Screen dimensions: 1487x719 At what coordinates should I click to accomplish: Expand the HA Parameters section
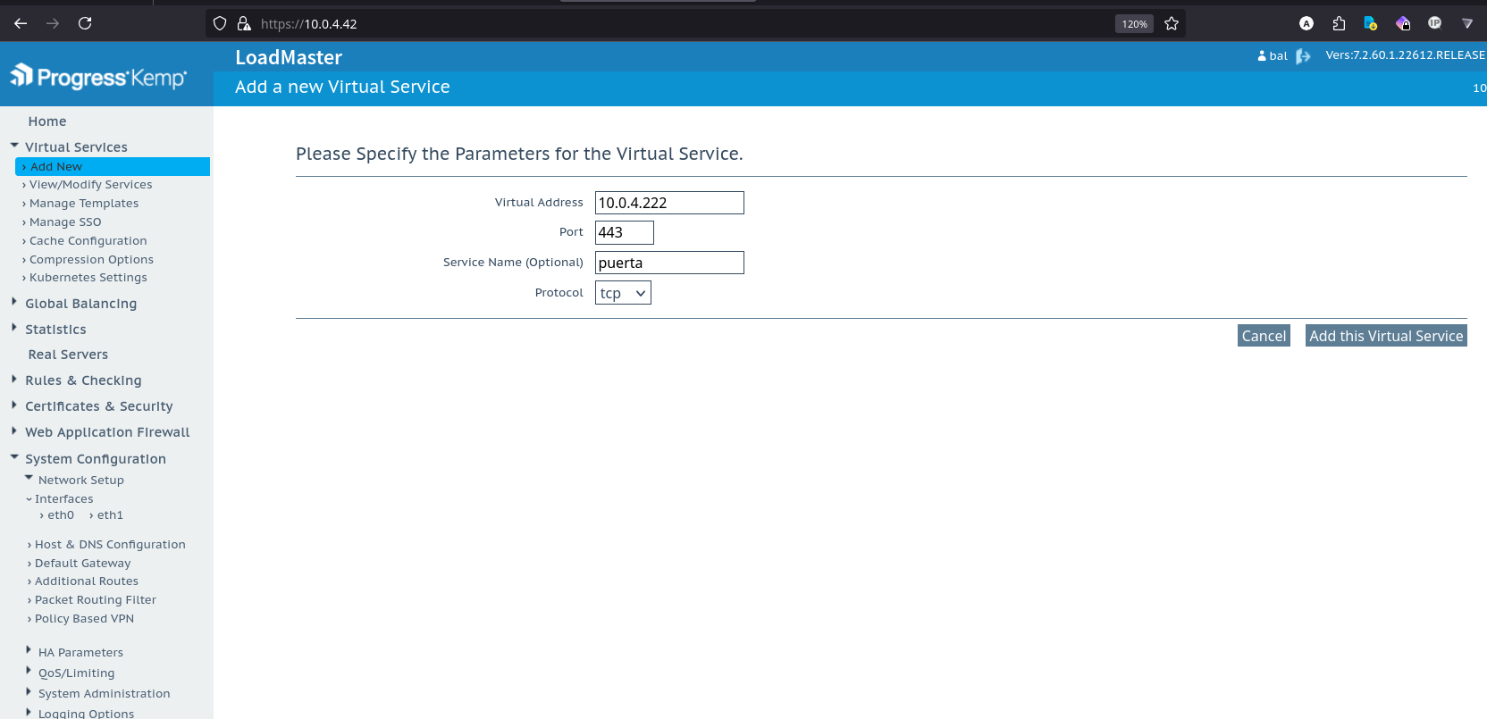80,653
